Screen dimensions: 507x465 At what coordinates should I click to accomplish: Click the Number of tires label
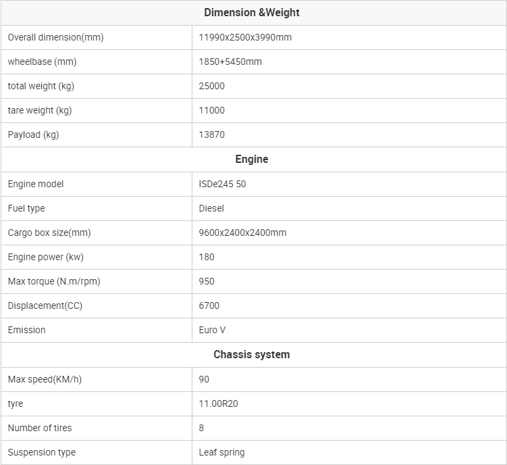coord(40,428)
